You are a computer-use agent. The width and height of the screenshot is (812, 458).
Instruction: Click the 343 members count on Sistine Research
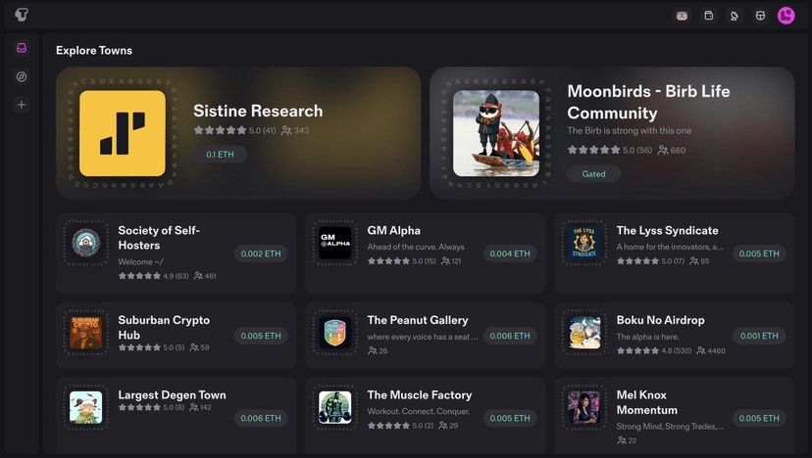click(x=295, y=130)
